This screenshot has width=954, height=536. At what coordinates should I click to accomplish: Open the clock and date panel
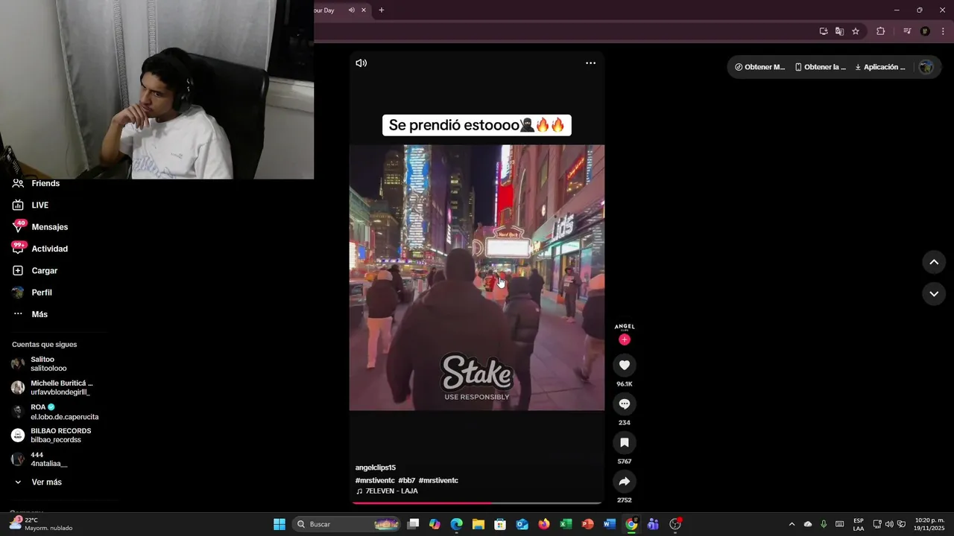point(929,524)
